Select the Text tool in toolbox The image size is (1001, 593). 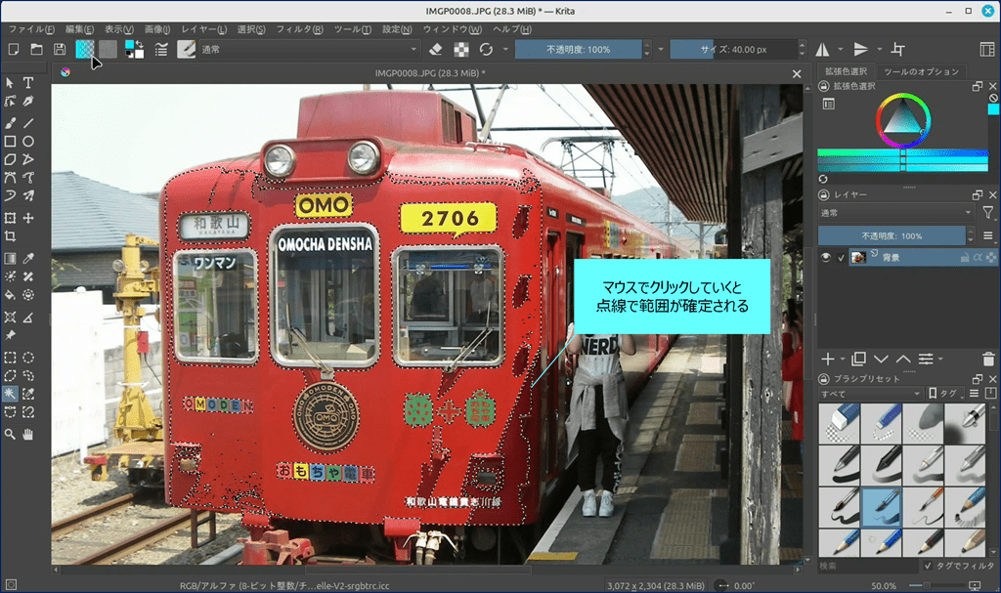[28, 83]
